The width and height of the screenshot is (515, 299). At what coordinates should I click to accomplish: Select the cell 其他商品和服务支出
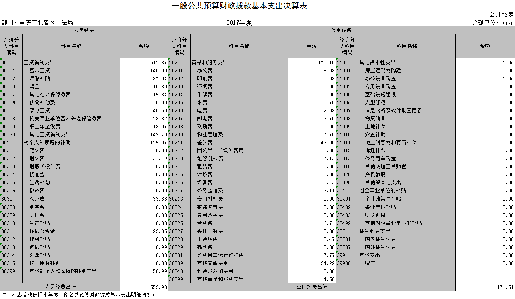(239, 279)
